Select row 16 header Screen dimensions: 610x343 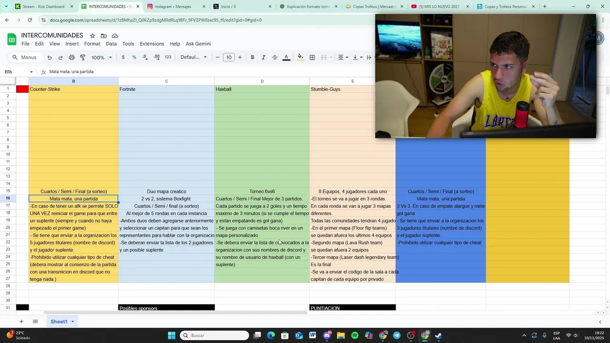pos(8,199)
